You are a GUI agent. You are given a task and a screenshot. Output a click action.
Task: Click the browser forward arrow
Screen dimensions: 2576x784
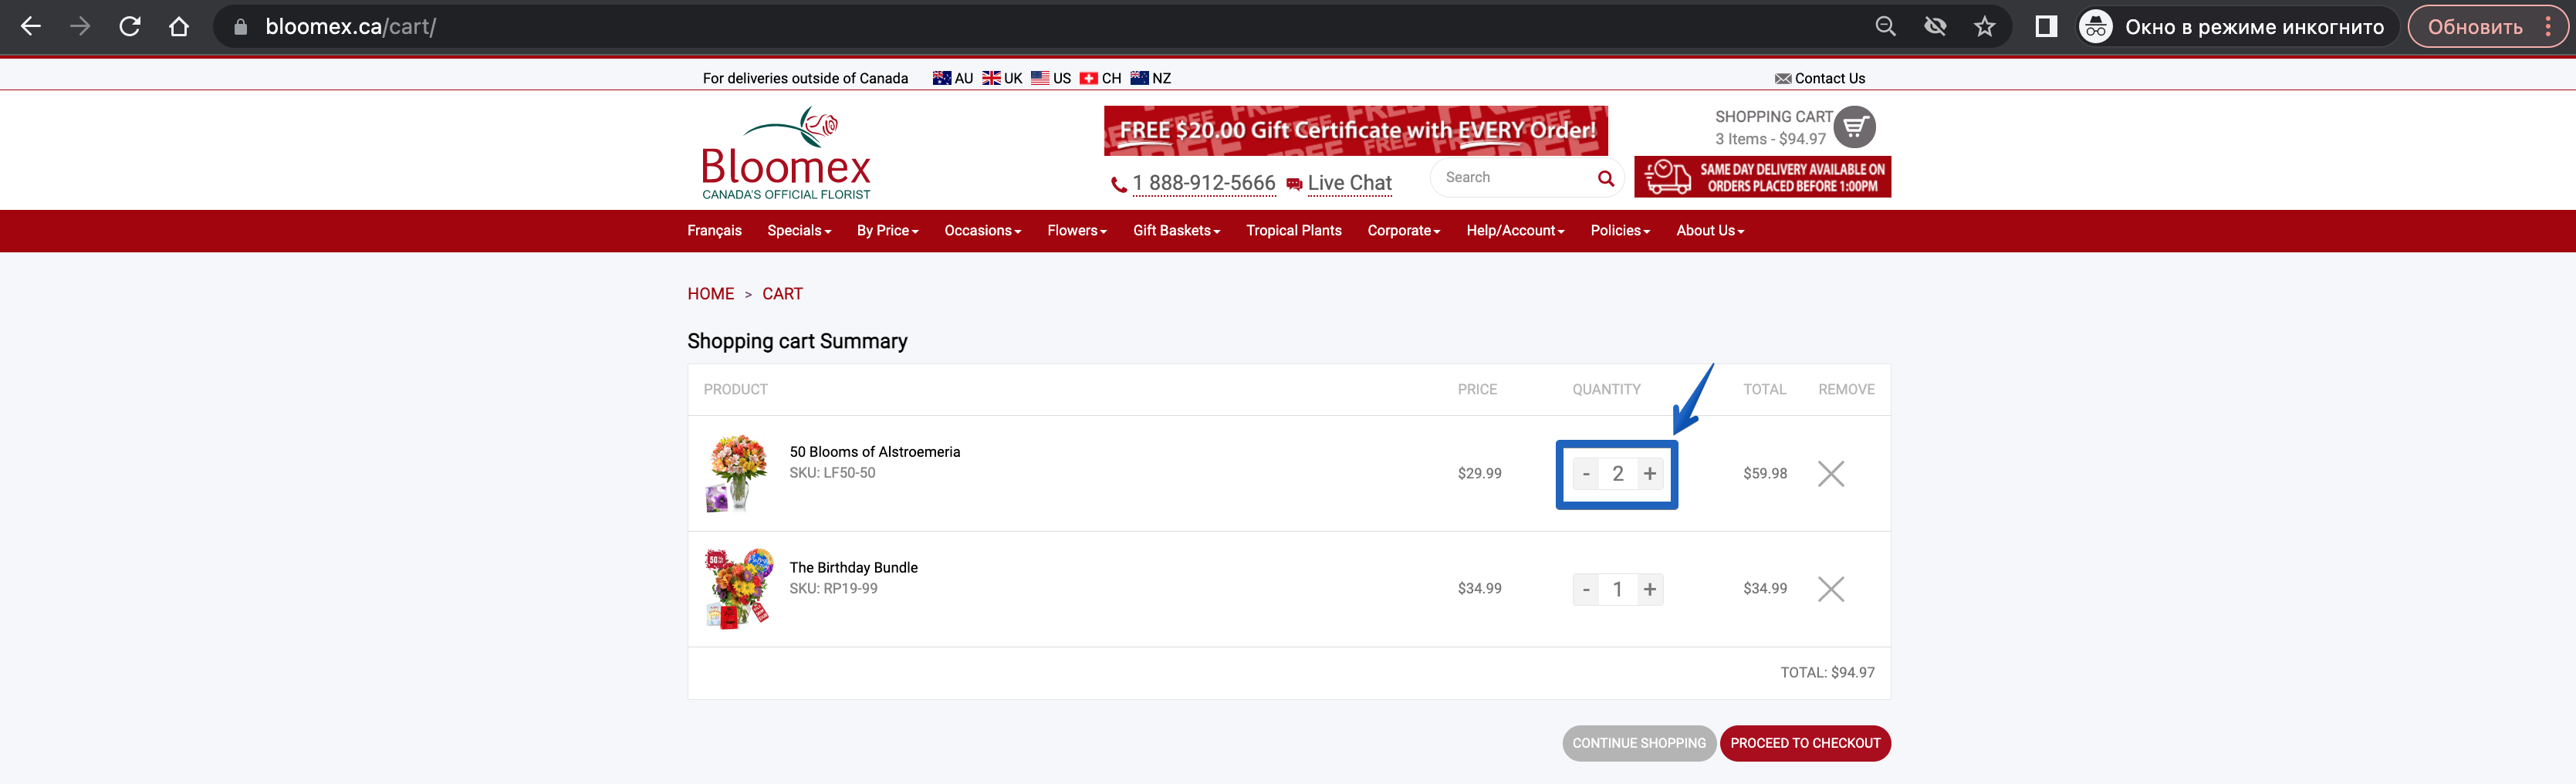tap(80, 27)
